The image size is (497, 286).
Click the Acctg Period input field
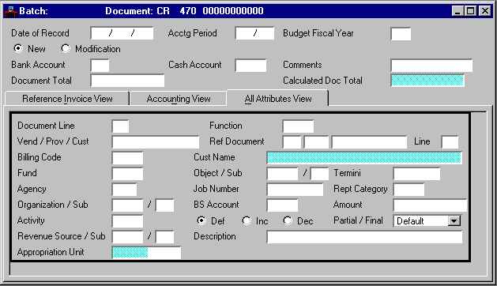[254, 33]
